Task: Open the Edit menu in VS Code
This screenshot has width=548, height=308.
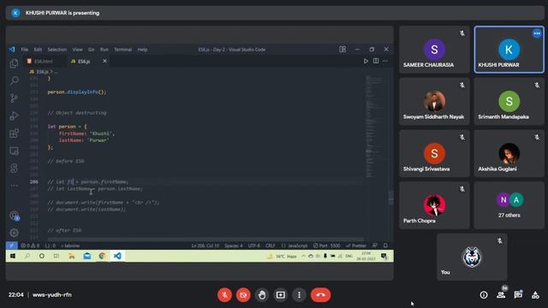Action: (38, 50)
